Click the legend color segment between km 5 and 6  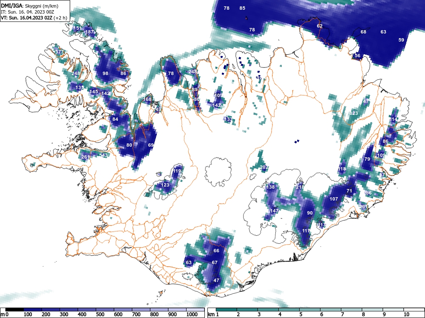310,310
